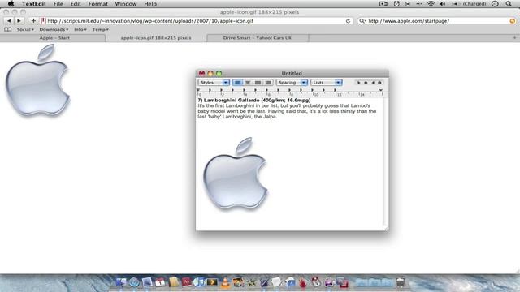Click the site favicon in Safari address bar
The image size is (520, 292).
(x=43, y=21)
